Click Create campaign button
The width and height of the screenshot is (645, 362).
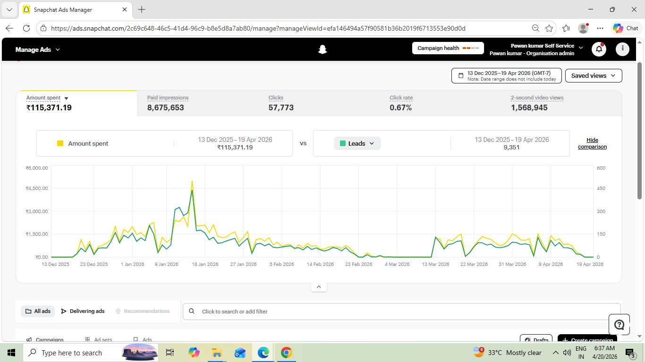587,339
